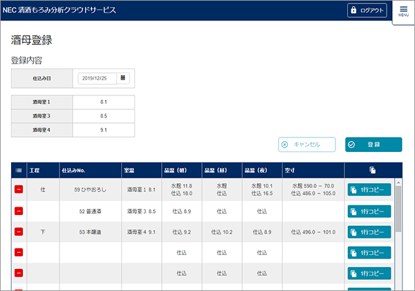Remove the row for 53 本醸造

(19, 232)
